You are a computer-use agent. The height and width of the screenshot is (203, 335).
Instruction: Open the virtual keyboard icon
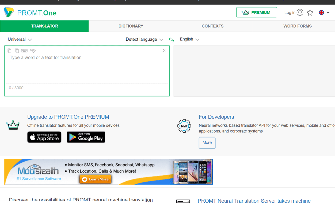tap(24, 51)
